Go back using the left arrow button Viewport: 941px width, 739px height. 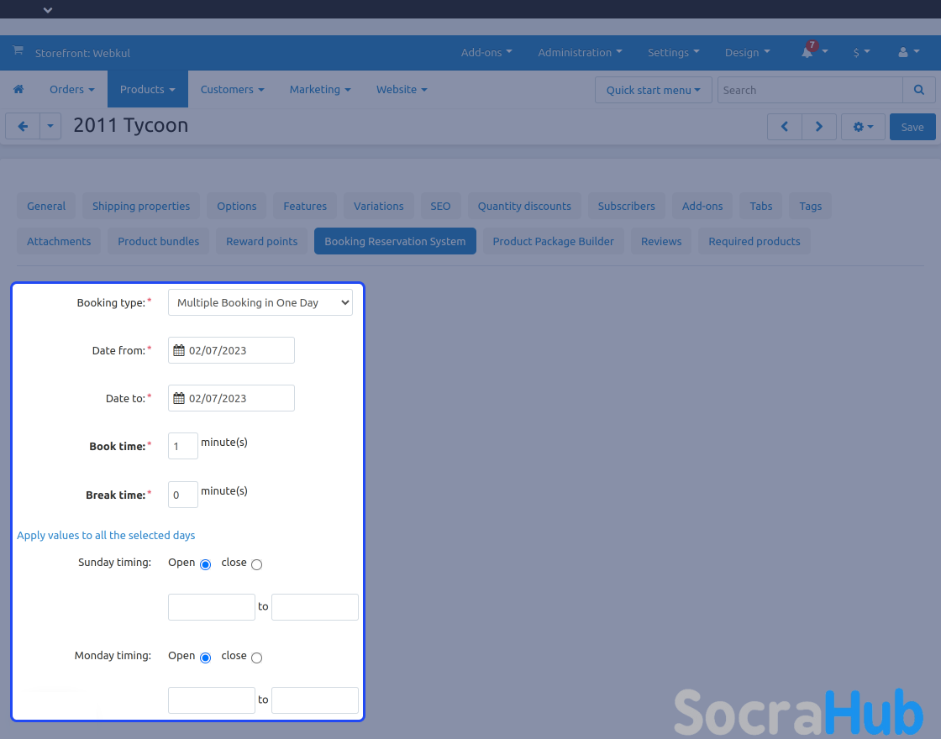23,126
